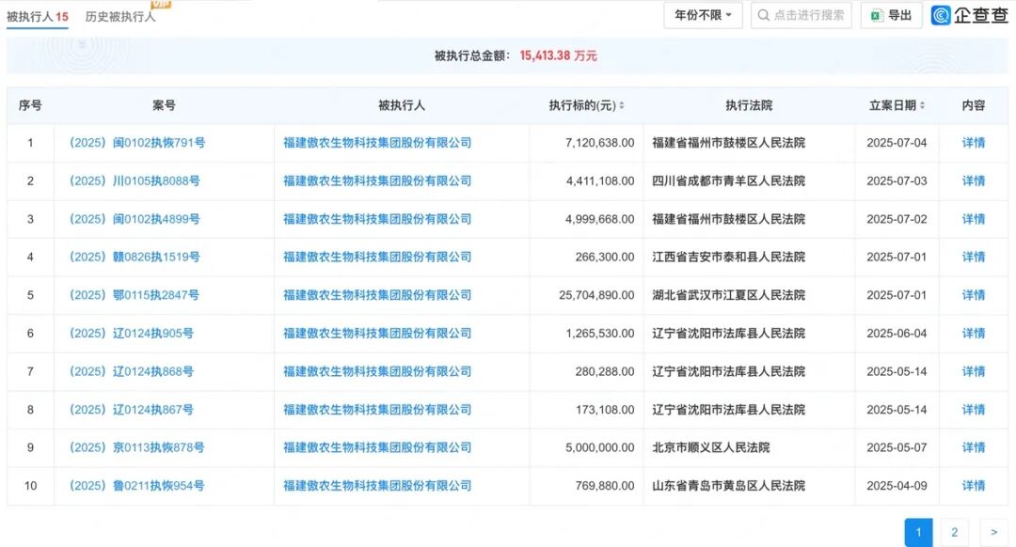Viewport: 1016px width, 547px height.
Task: Click company name in row 1
Action: click(x=377, y=143)
